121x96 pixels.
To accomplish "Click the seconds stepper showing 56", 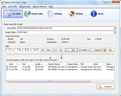I will click(x=26, y=50).
